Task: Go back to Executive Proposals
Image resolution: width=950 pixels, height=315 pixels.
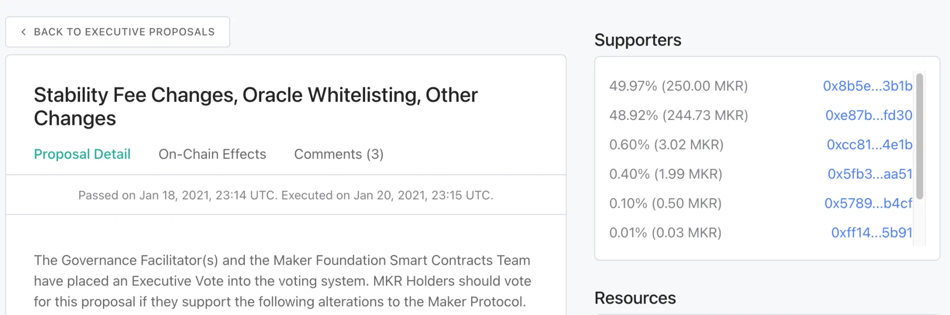Action: 118,32
